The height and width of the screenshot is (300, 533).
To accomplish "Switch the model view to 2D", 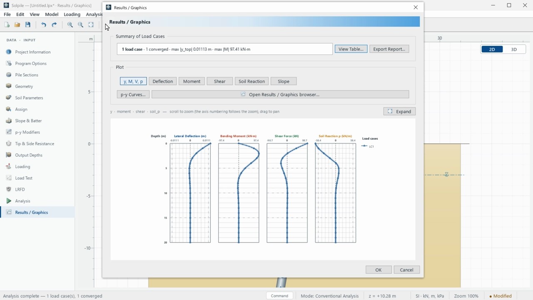I will coord(492,49).
